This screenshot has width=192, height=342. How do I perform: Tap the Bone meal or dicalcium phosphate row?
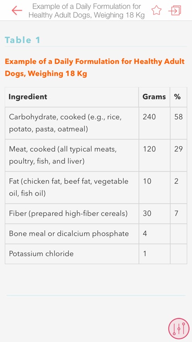click(96, 234)
